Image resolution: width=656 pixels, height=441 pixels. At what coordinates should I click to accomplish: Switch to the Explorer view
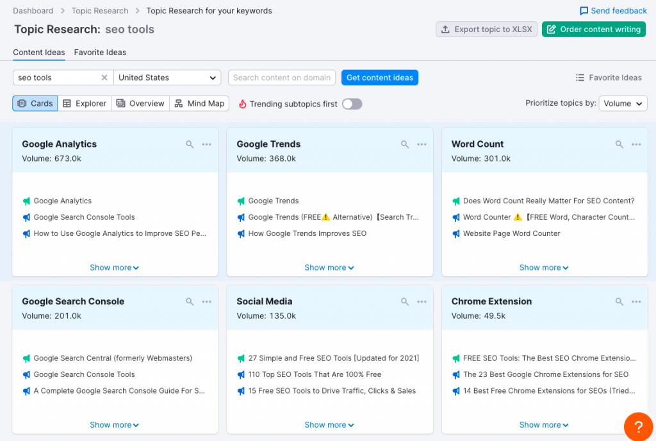(85, 103)
